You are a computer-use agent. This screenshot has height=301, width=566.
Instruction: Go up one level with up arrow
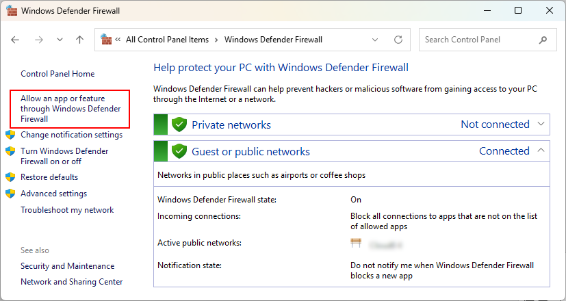pos(80,40)
